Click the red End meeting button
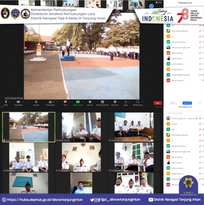This screenshot has height=205, width=204. click(157, 103)
